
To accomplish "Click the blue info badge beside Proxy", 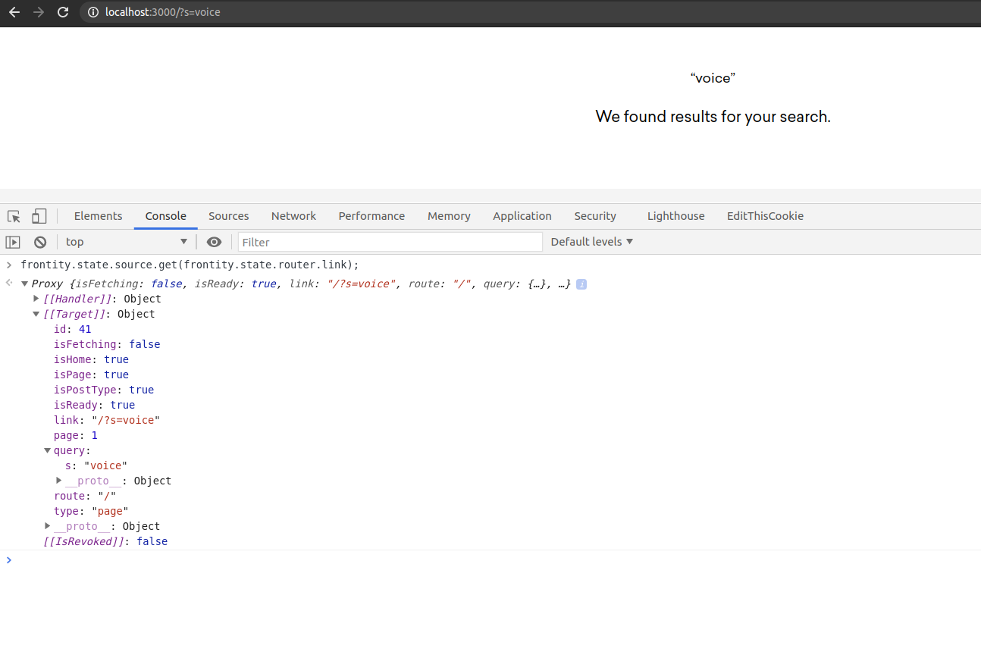I will [581, 284].
